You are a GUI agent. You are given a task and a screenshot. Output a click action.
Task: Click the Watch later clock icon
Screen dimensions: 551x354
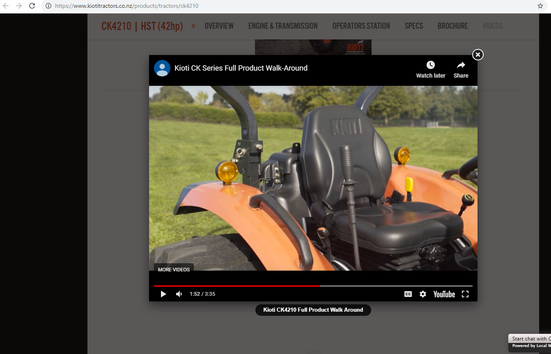point(430,65)
